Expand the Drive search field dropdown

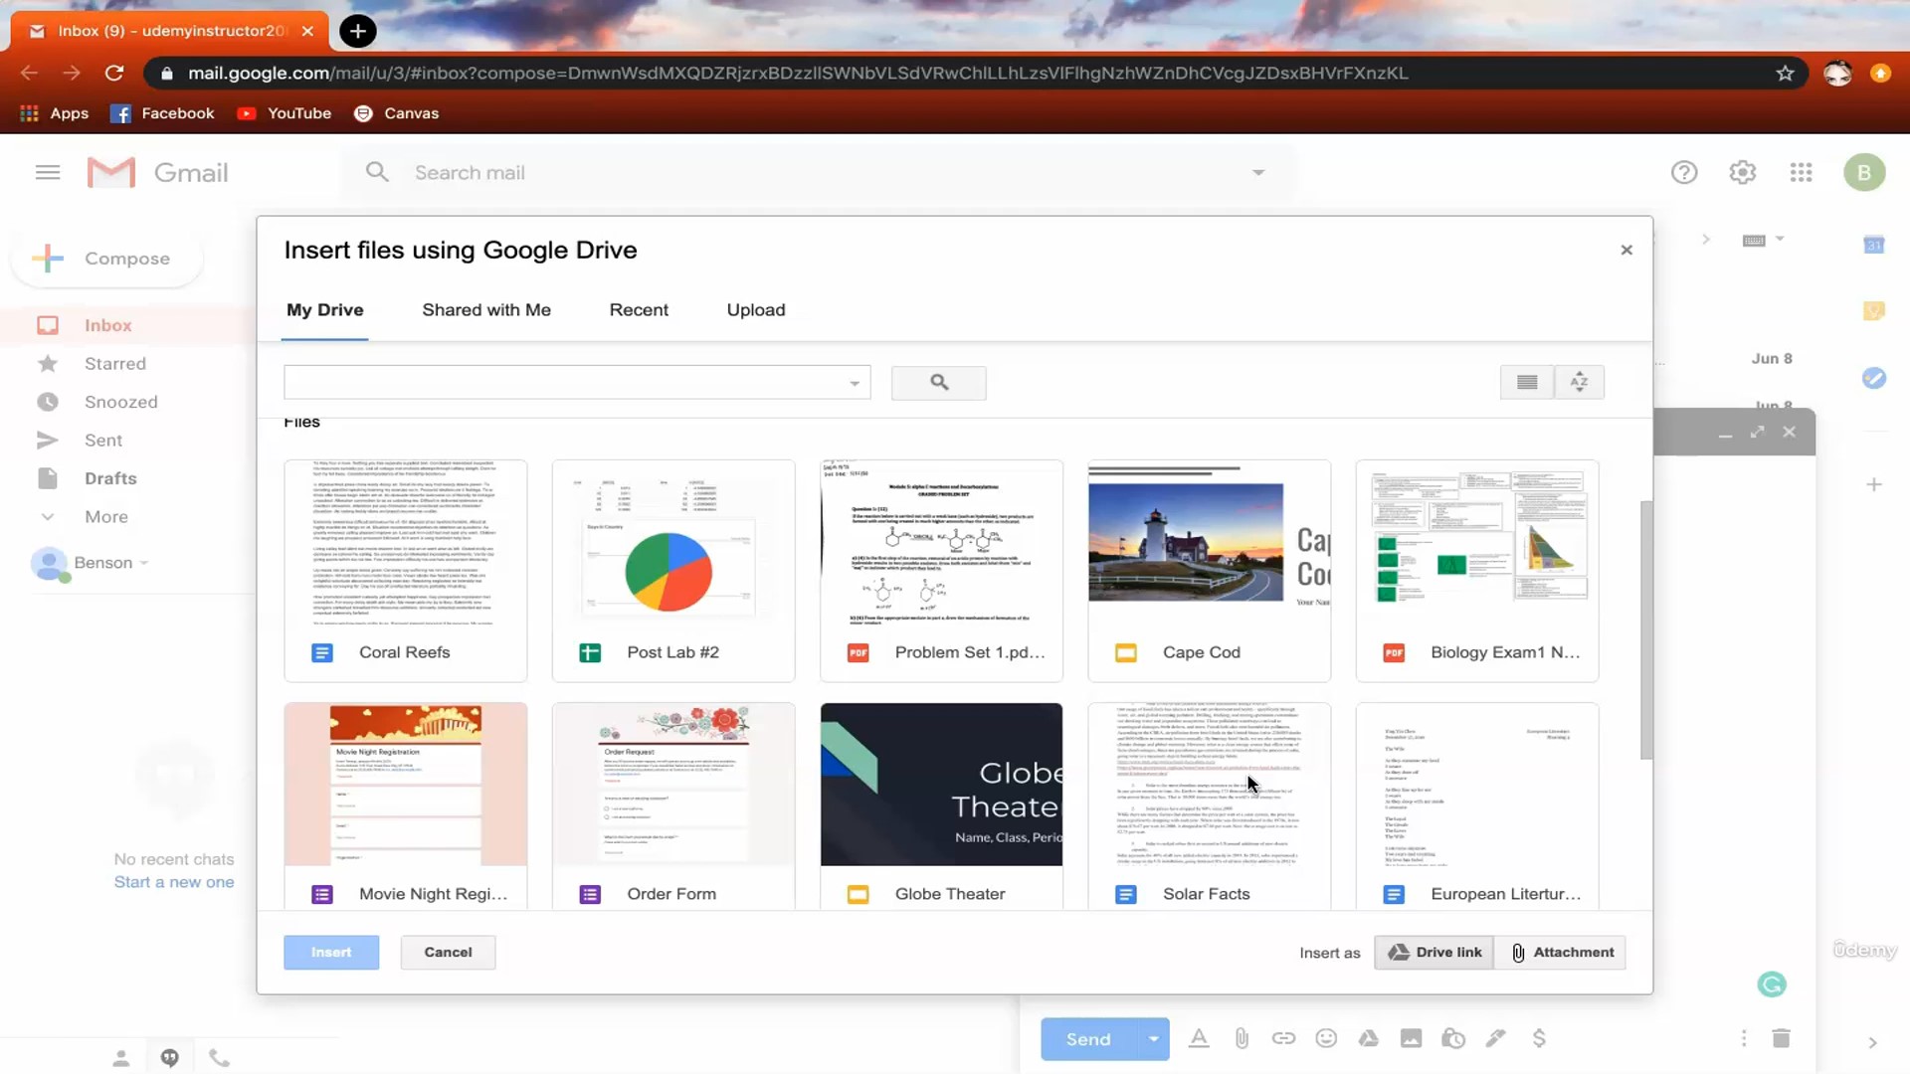click(854, 383)
